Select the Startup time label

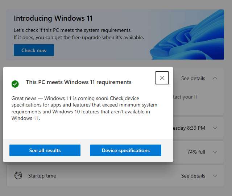point(42,176)
